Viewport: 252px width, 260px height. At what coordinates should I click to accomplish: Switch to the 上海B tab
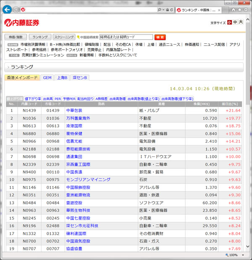coord(62,77)
